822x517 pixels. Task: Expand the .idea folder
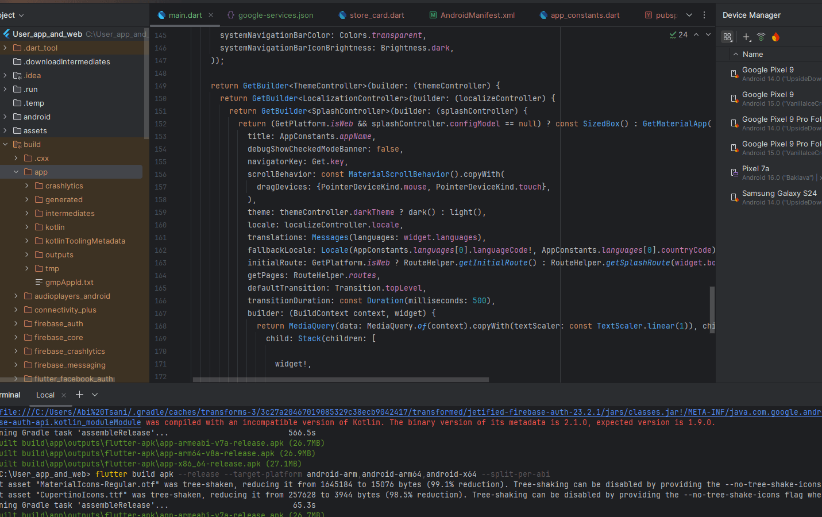5,75
